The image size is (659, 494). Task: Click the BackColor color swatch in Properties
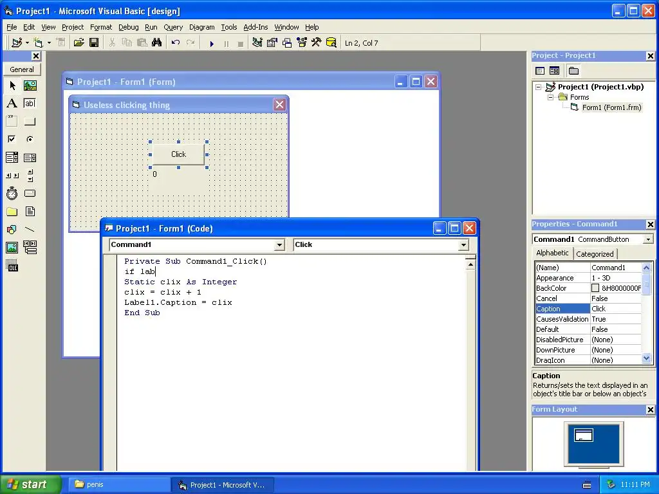click(x=595, y=288)
